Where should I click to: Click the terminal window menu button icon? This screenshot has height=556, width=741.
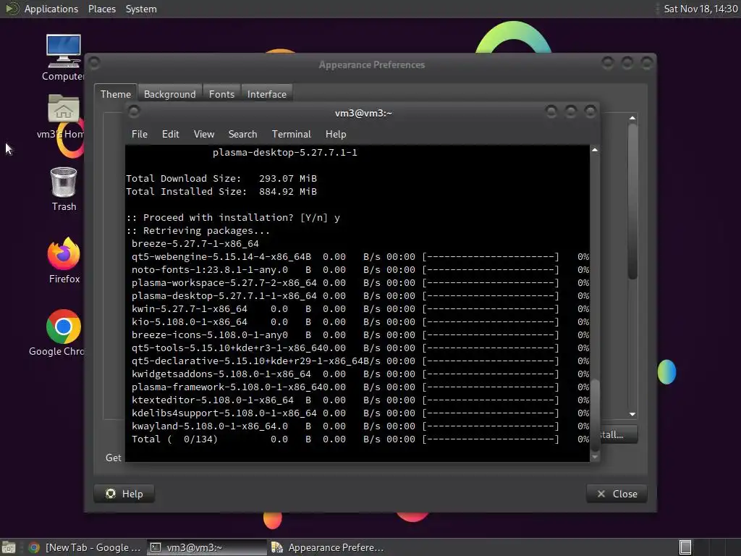coord(134,111)
